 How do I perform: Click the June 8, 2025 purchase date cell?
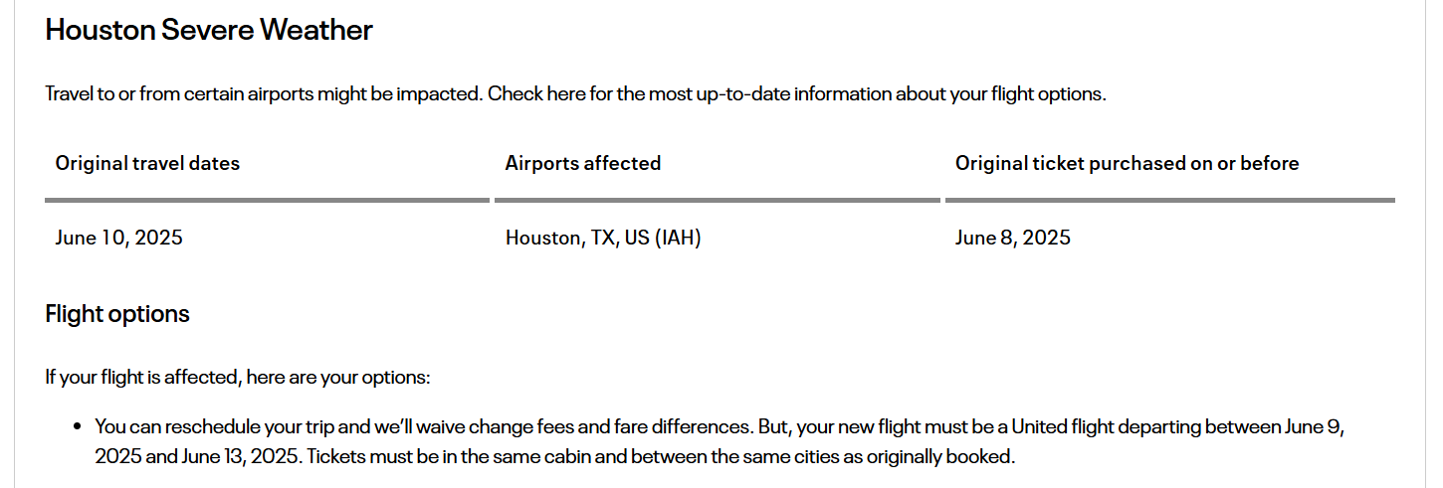pyautogui.click(x=1013, y=238)
